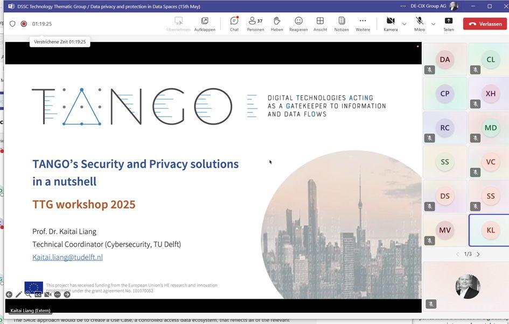The image size is (509, 324).
Task: Click the DE-CIX Group AG organization name
Action: click(428, 6)
